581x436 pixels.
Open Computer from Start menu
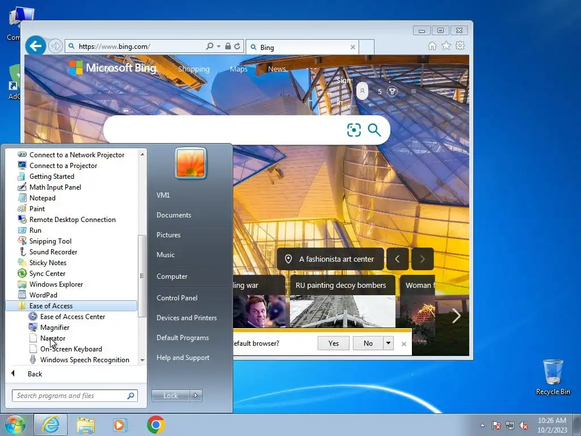point(172,276)
